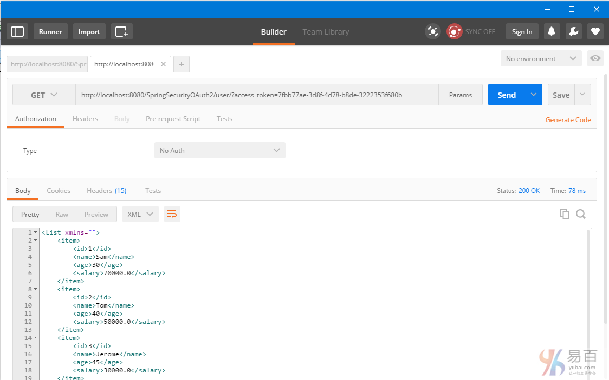Collapse List node at line 1
The height and width of the screenshot is (380, 609).
35,232
